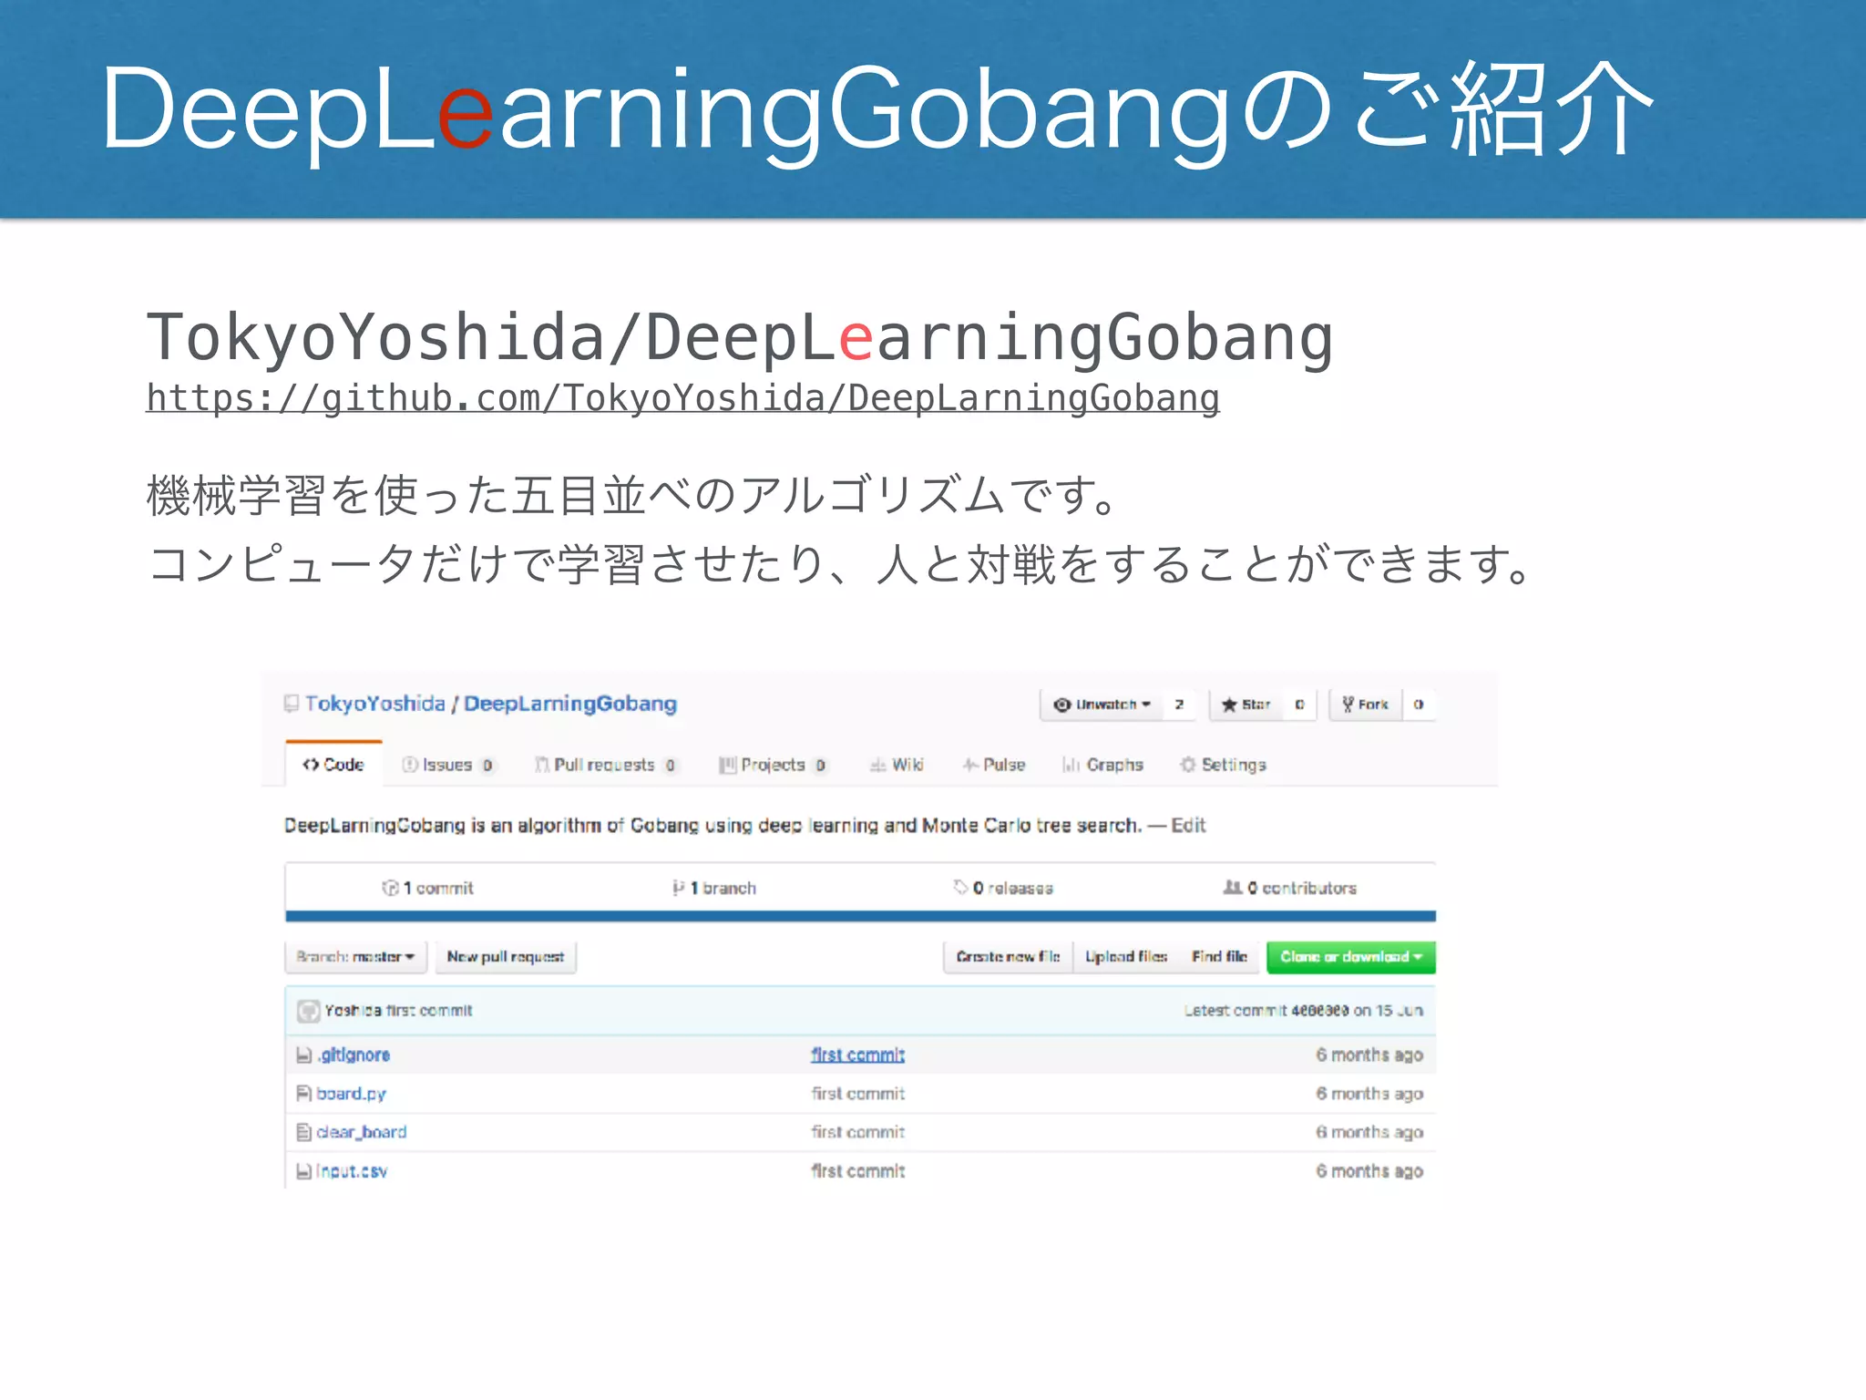
Task: Click the Find file button
Action: tap(1220, 957)
